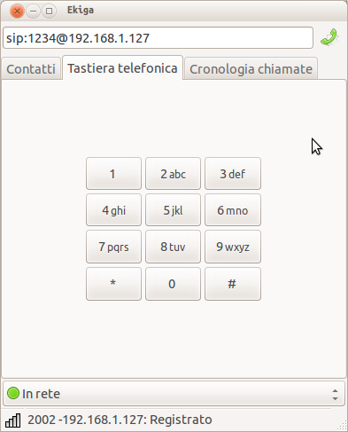
Task: Click the green online status dot
Action: [x=13, y=393]
